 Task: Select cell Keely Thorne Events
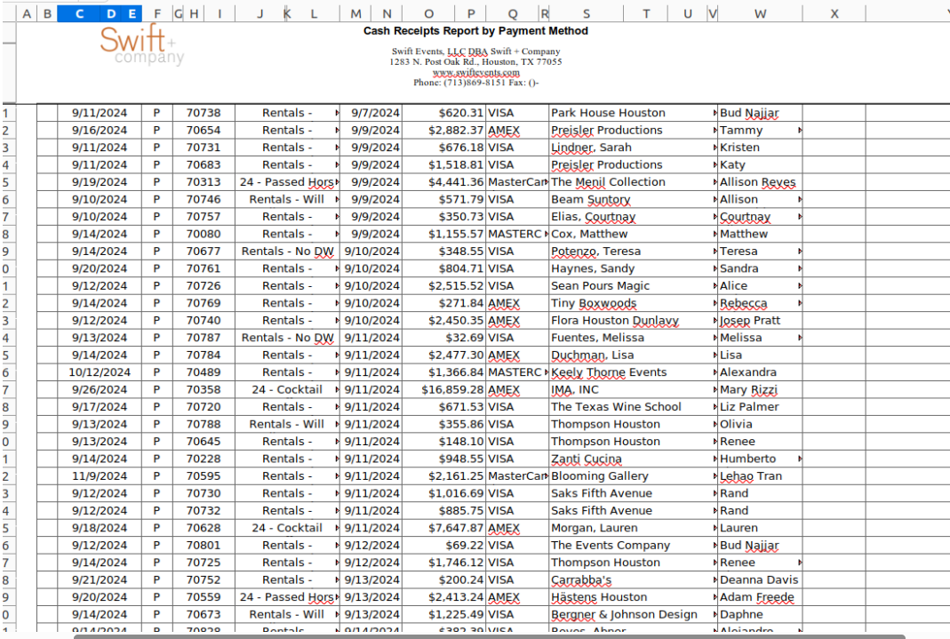tap(633, 371)
